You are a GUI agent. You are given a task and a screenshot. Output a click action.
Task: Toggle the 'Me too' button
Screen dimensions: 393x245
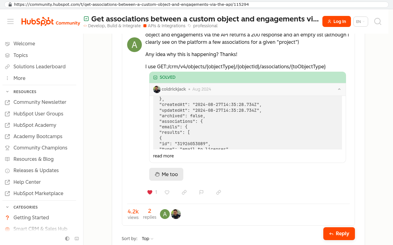[x=166, y=174]
